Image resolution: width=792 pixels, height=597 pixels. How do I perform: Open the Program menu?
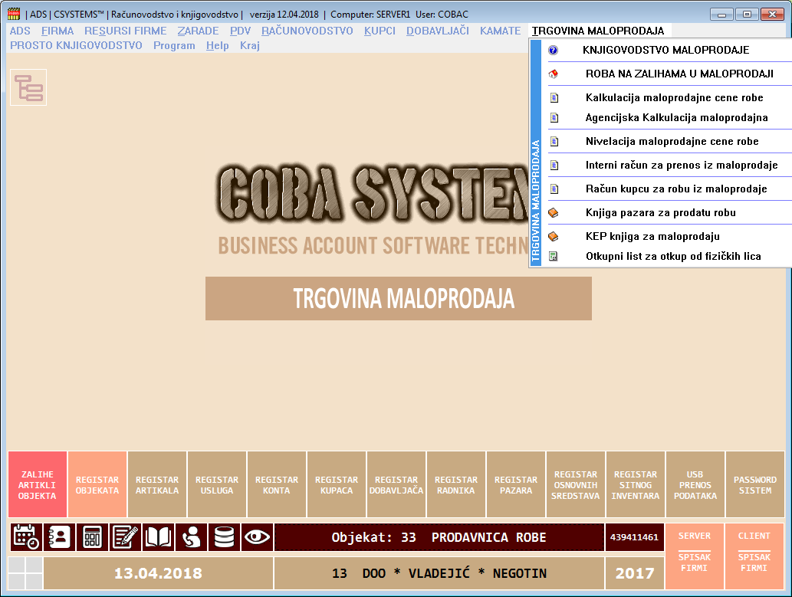174,45
